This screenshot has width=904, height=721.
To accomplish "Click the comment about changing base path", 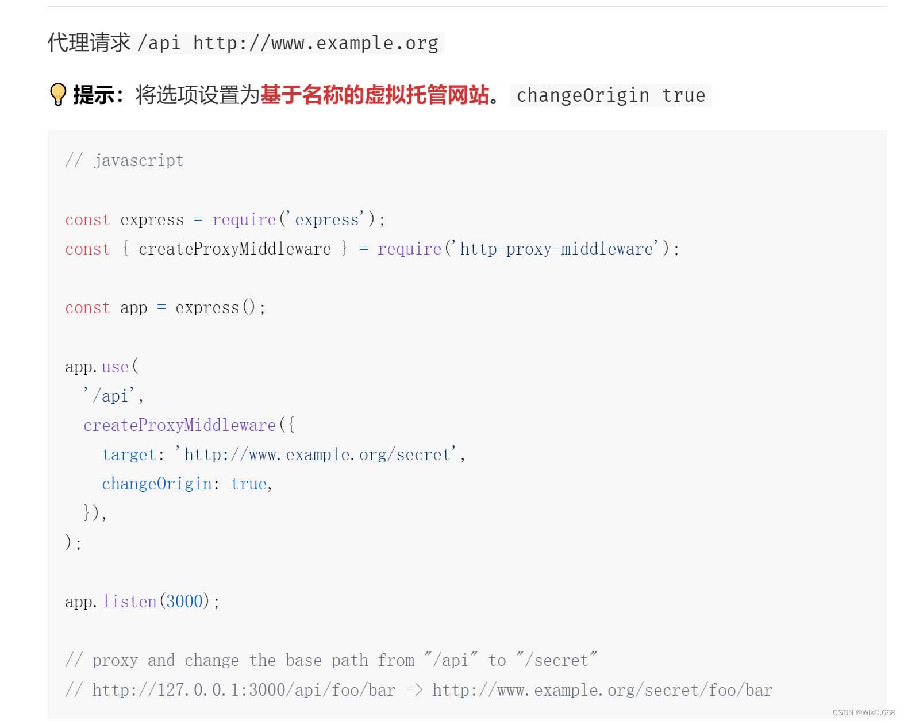I will [331, 660].
